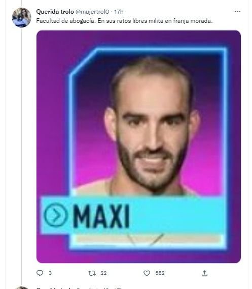Open the share upload arrow icon

click(204, 273)
